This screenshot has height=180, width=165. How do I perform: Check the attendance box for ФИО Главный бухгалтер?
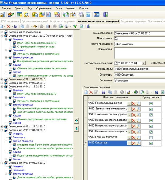point(151,137)
